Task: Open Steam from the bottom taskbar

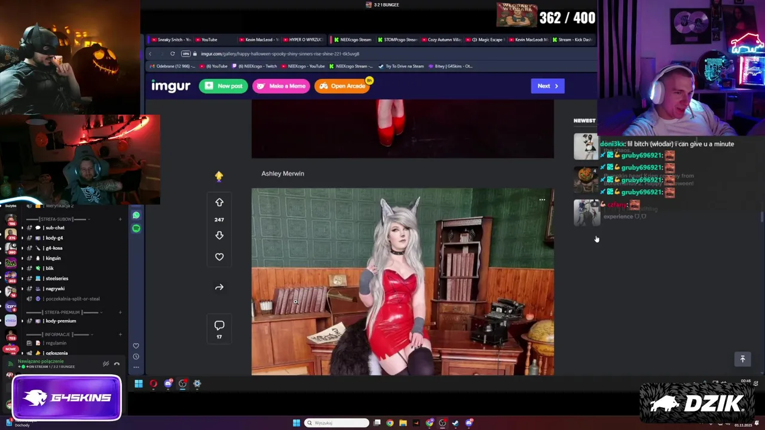Action: coord(455,423)
